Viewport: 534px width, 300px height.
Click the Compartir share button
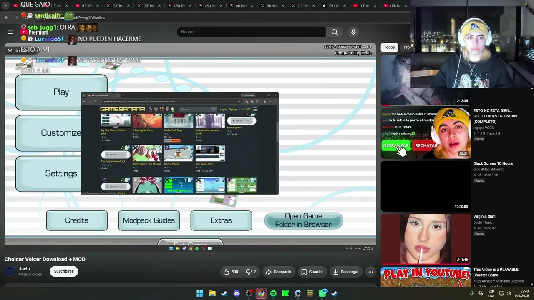tap(278, 272)
